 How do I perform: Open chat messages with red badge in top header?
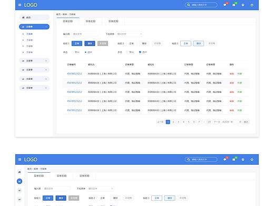pos(225,5)
